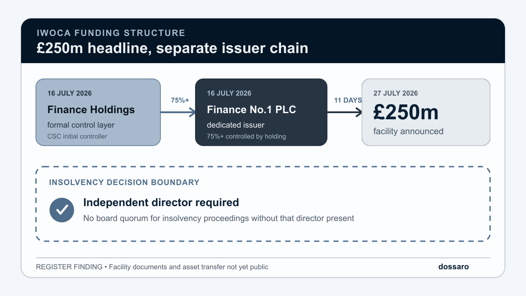This screenshot has height=296, width=526.
Task: Click the dedicated issuer subtitle
Action: click(236, 125)
